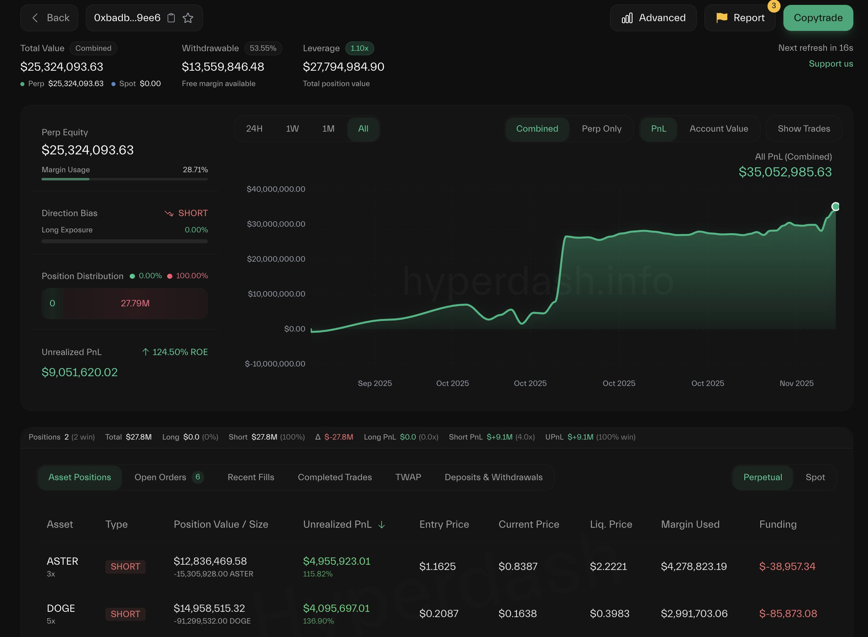Toggle the chart to Account Value

coord(718,129)
